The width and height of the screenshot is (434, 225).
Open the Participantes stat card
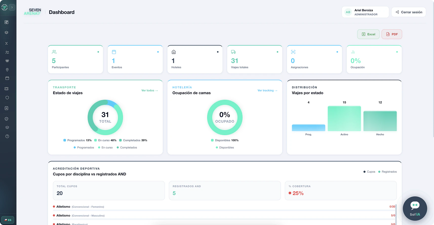(x=75, y=59)
